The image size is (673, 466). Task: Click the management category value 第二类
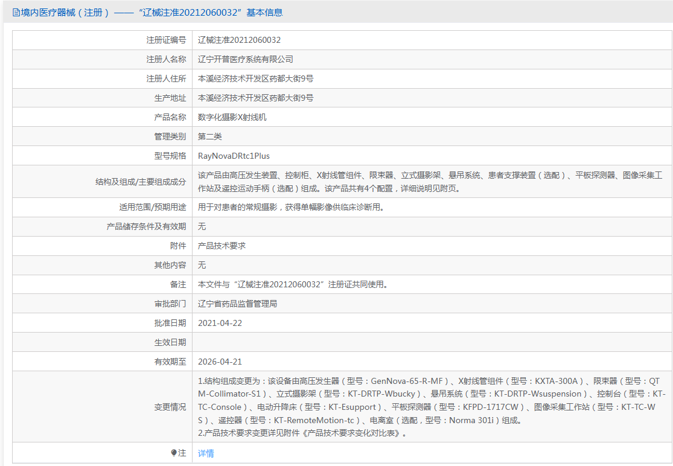tap(210, 136)
